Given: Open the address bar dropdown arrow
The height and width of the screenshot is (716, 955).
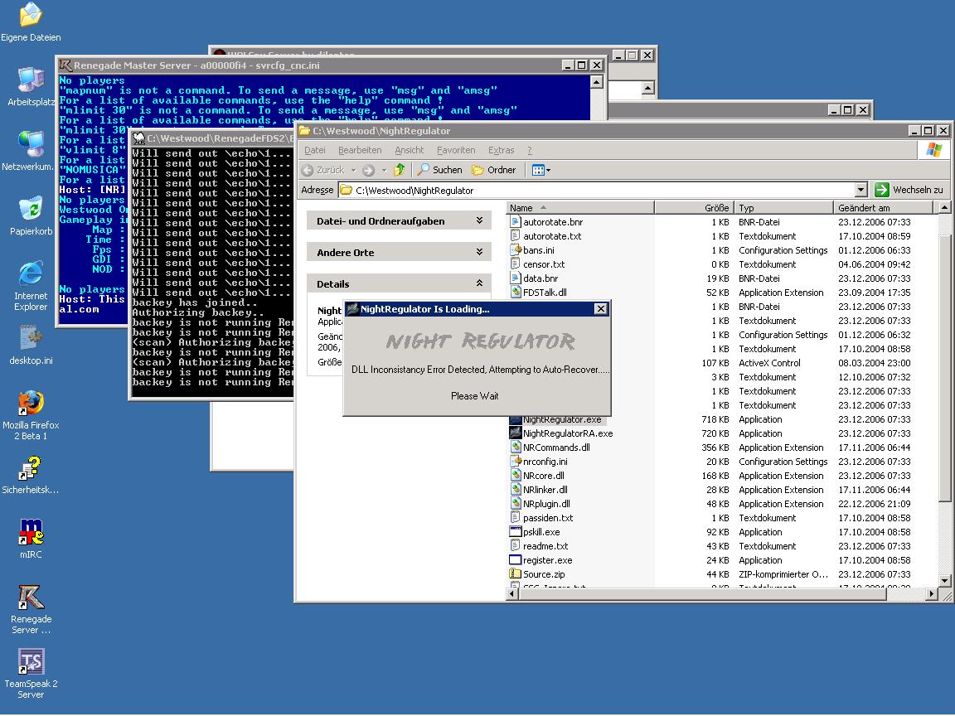Looking at the screenshot, I should click(860, 190).
